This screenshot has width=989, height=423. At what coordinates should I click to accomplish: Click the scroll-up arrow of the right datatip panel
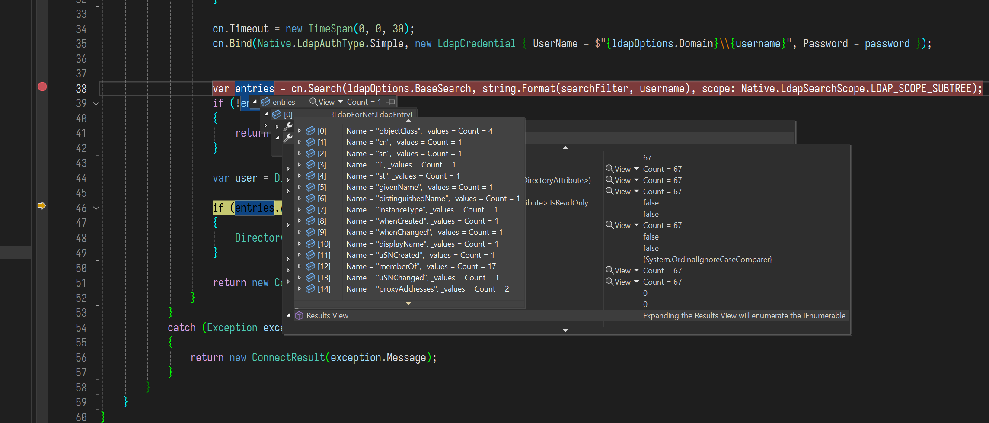click(565, 147)
